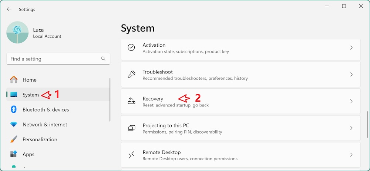This screenshot has height=171, width=370.
Task: Click the Bluetooth & devices icon
Action: 14,109
